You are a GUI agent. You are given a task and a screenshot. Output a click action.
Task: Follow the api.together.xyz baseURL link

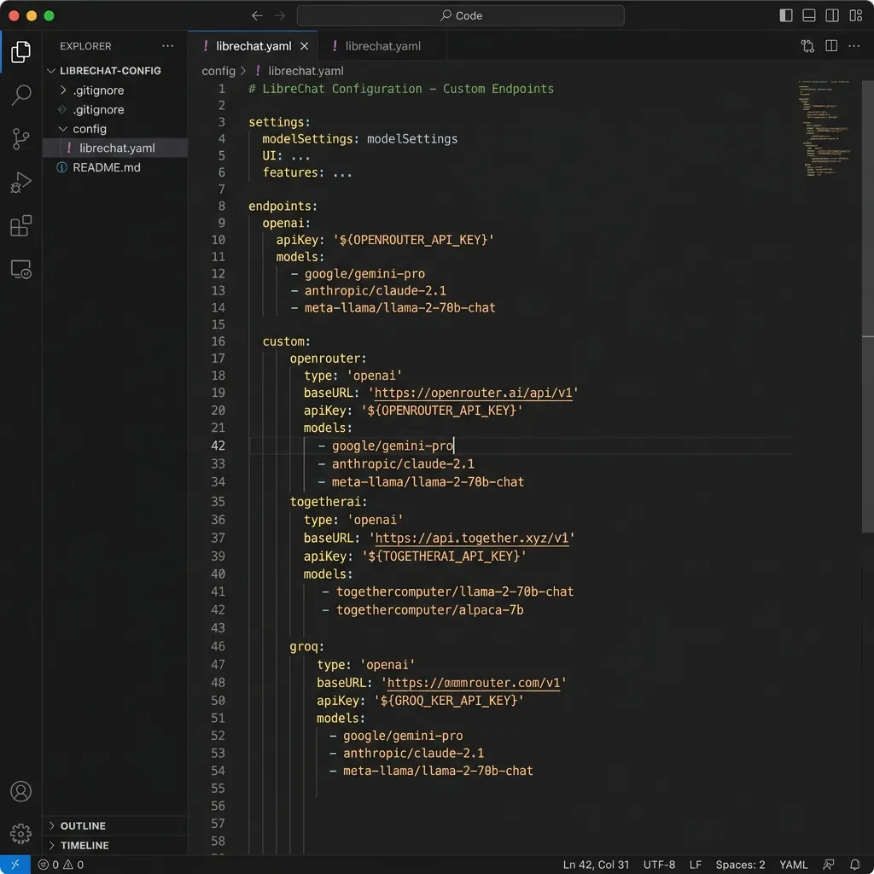click(471, 538)
